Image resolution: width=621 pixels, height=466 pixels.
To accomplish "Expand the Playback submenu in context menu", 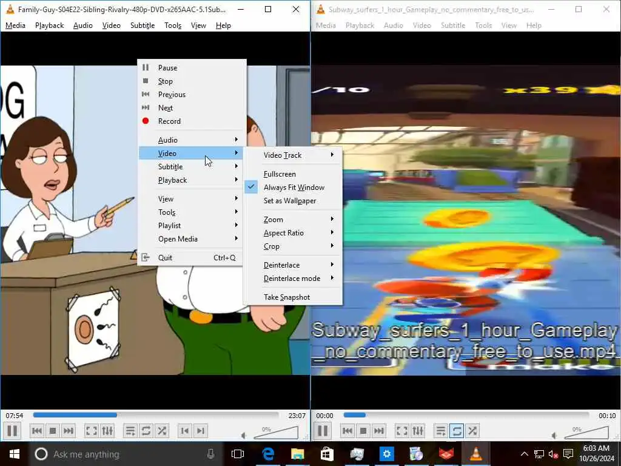I will tap(190, 180).
